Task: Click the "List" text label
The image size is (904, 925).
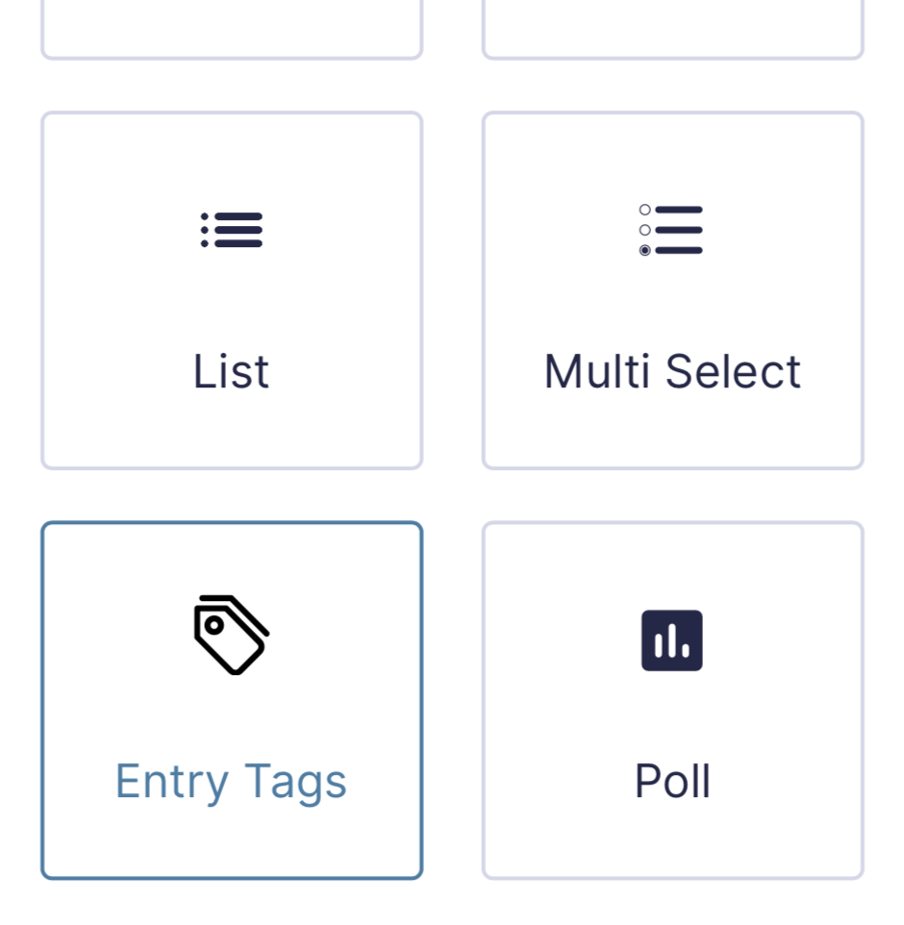Action: click(232, 372)
